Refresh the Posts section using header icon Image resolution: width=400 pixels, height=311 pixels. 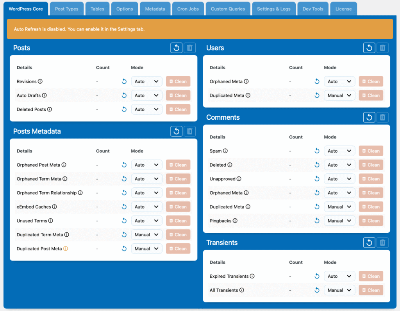pyautogui.click(x=176, y=48)
